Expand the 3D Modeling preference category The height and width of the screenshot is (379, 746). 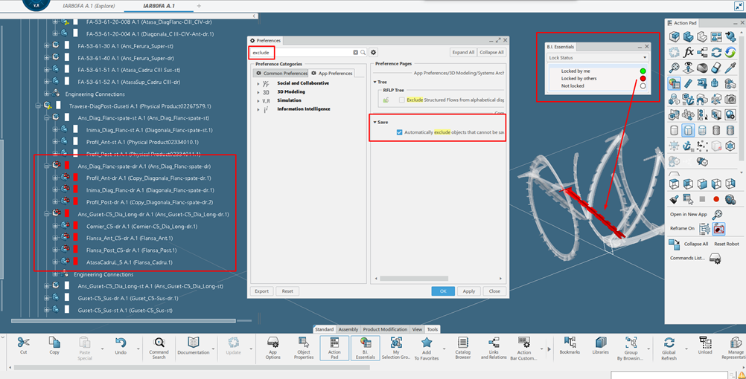point(258,92)
